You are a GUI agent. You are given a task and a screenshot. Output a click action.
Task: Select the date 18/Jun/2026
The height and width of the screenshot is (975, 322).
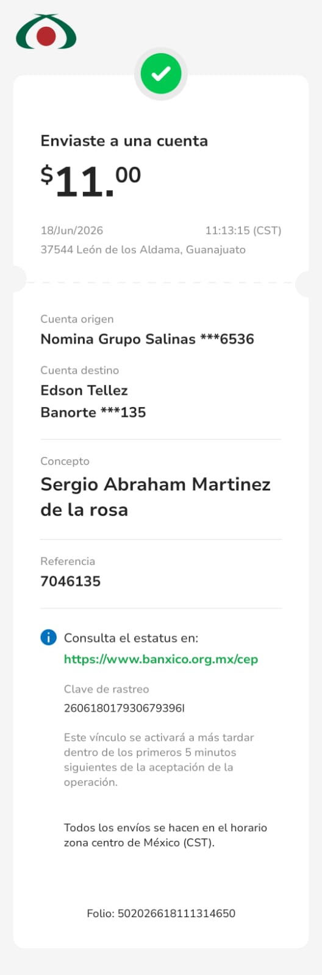point(72,230)
